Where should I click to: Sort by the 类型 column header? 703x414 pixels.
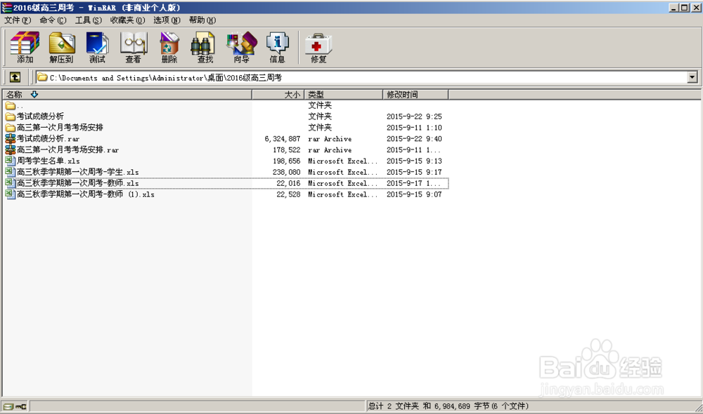pyautogui.click(x=344, y=95)
